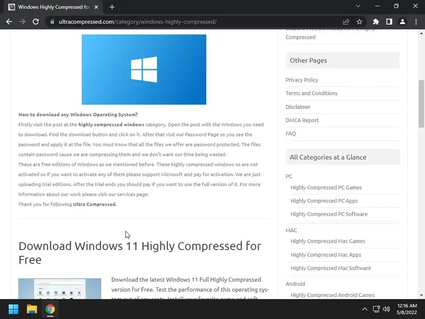Open Highly Compressed PC Software category

pos(329,214)
